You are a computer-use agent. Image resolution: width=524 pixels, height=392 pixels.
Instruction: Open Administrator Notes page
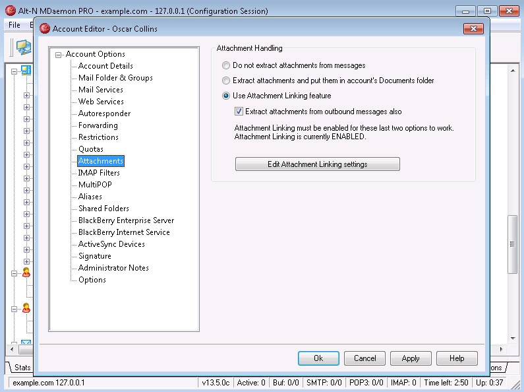(x=113, y=268)
